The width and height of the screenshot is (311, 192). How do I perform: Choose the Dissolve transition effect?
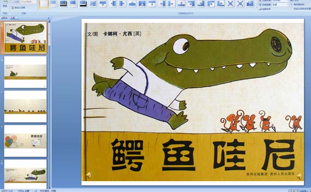point(93,4)
